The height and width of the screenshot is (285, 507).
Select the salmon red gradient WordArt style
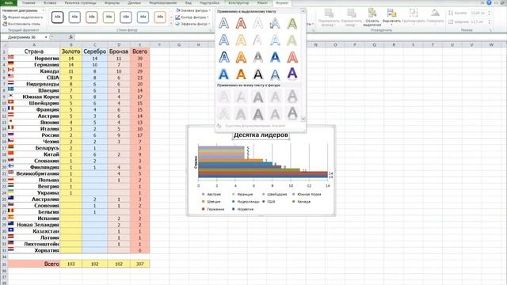pyautogui.click(x=292, y=57)
